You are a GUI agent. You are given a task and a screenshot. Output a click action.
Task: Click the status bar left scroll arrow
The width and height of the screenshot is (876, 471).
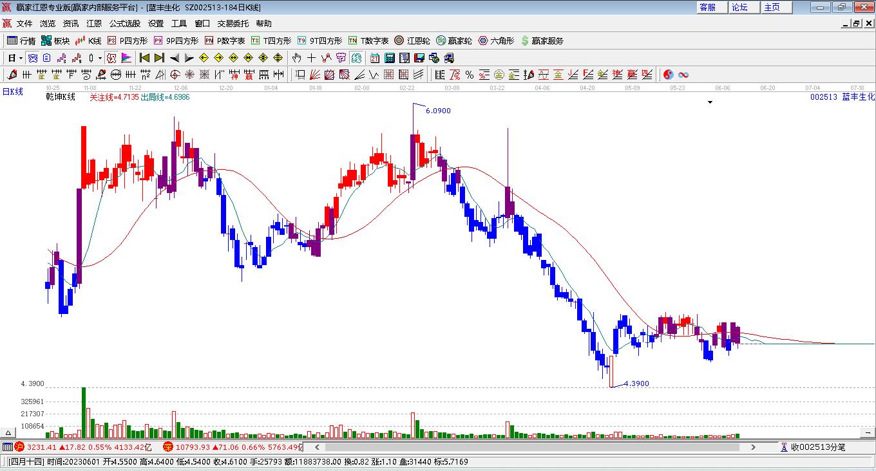click(x=316, y=447)
